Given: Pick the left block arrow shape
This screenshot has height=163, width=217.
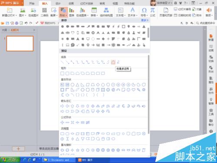Looking at the screenshot, I should pyautogui.click(x=67, y=106).
